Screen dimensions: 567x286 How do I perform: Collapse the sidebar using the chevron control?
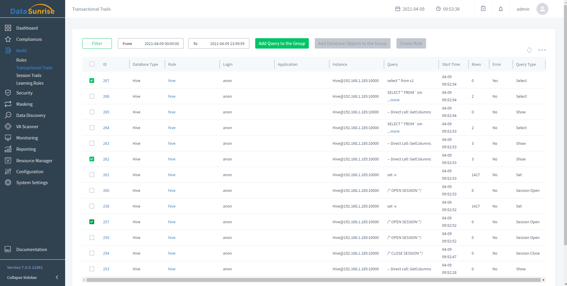[57, 277]
